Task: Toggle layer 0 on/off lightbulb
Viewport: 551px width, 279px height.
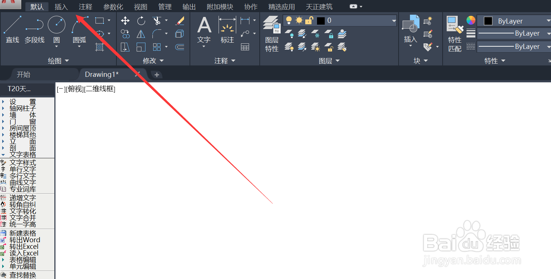Action: [289, 21]
